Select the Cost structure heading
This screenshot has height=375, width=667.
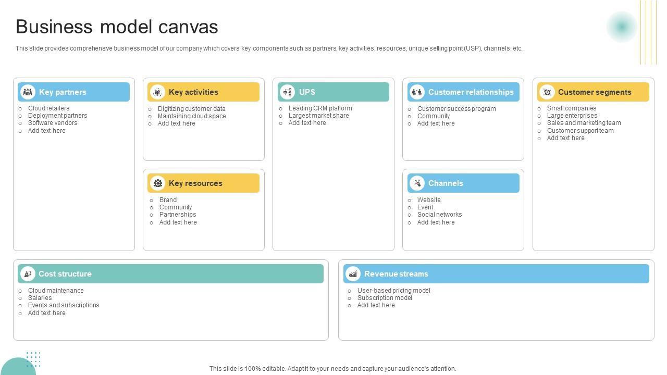pos(65,274)
